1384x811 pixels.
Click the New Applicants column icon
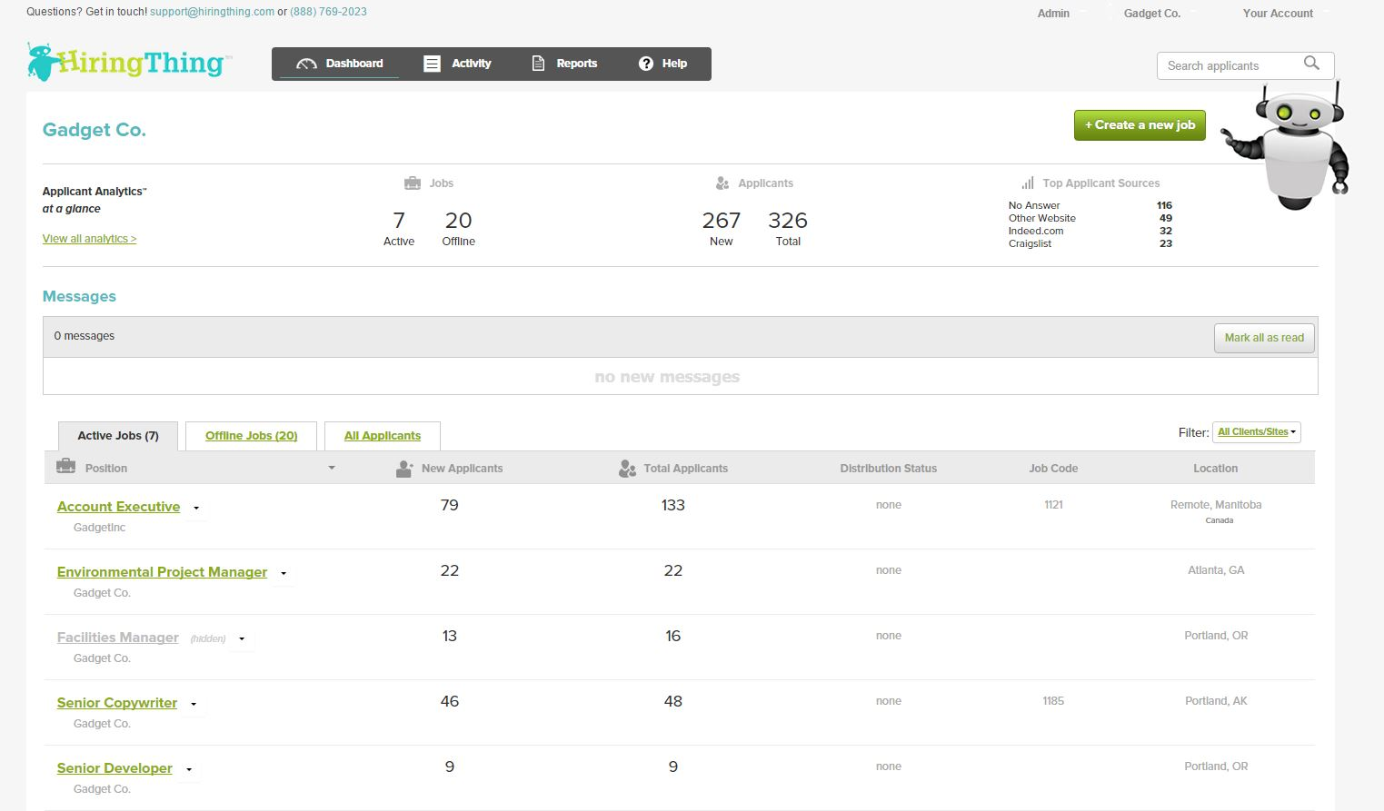click(405, 469)
